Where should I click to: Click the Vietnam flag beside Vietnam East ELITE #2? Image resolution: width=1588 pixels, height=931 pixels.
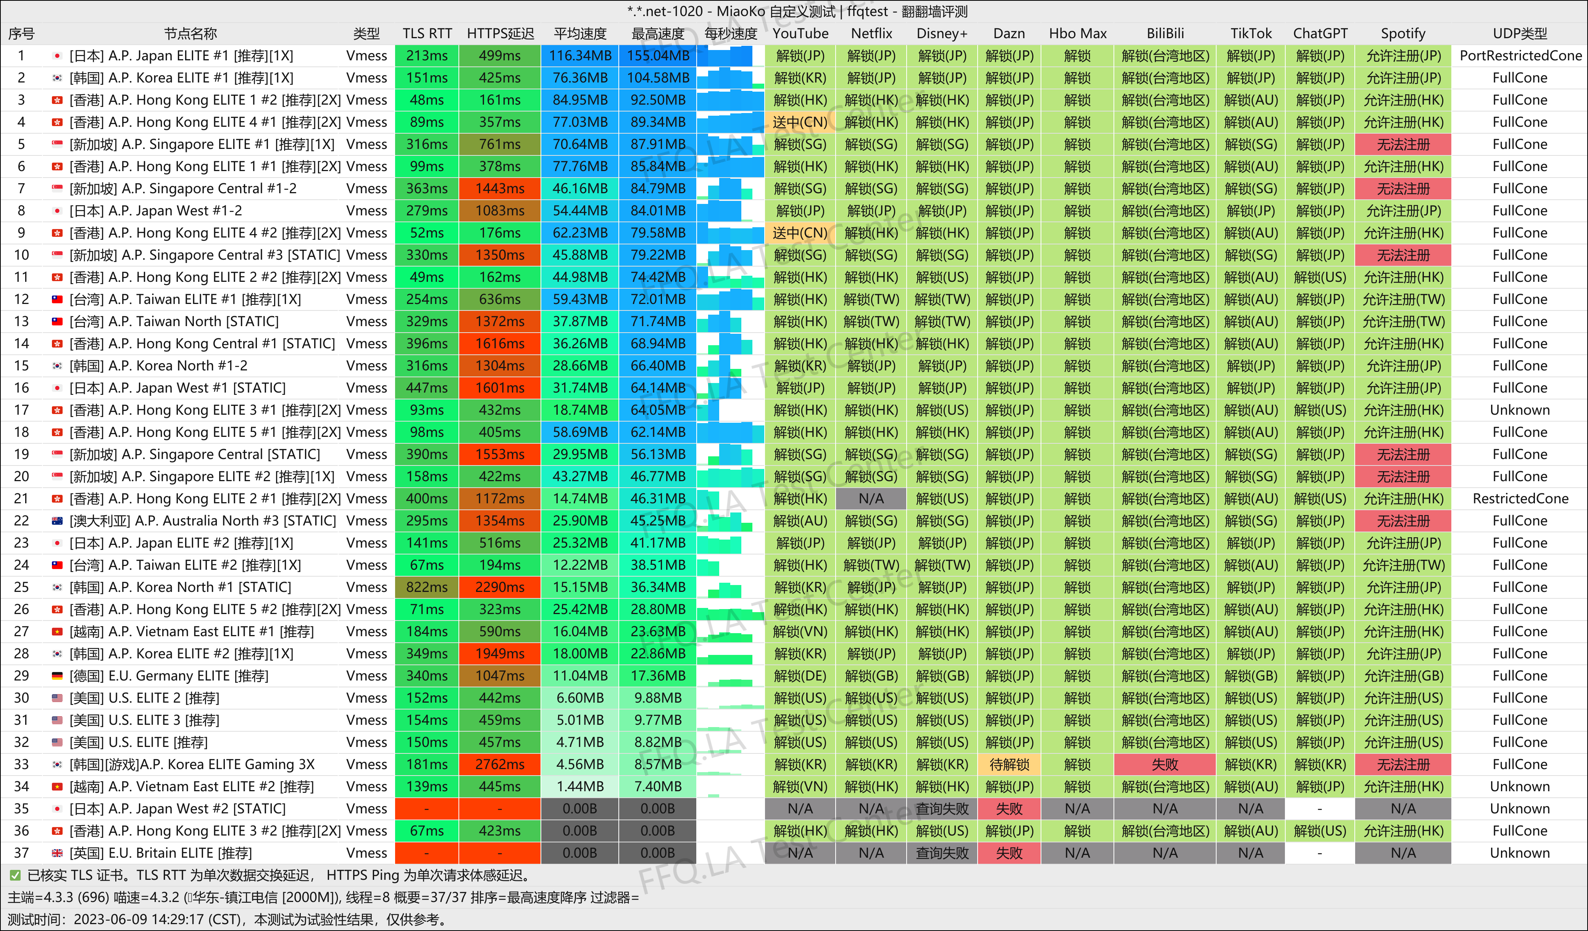click(x=57, y=787)
